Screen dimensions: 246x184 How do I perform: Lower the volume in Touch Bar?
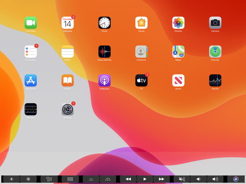click(x=199, y=179)
